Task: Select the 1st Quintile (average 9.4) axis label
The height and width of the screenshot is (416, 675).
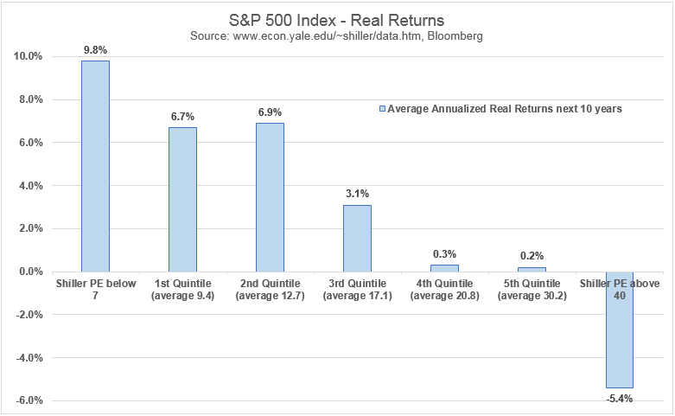Action: [182, 289]
